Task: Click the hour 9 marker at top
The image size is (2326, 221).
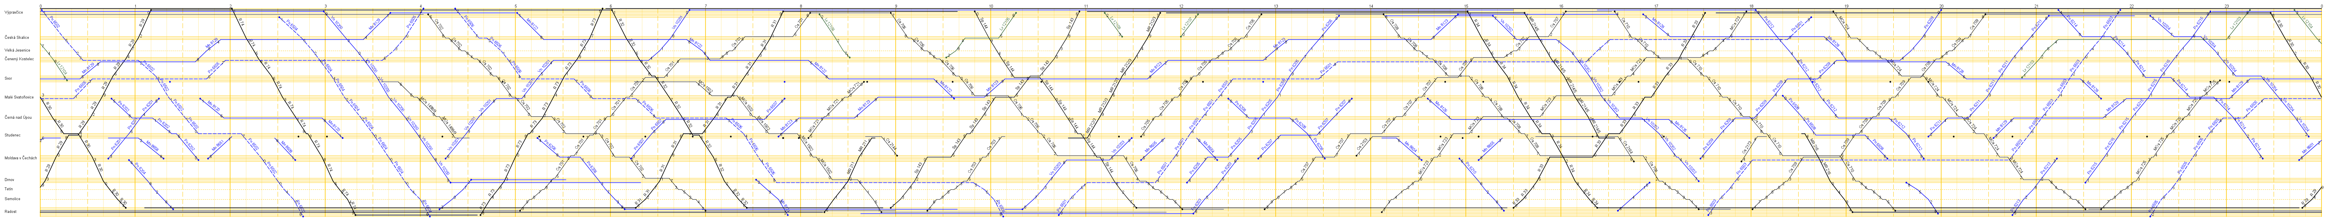Action: [896, 6]
